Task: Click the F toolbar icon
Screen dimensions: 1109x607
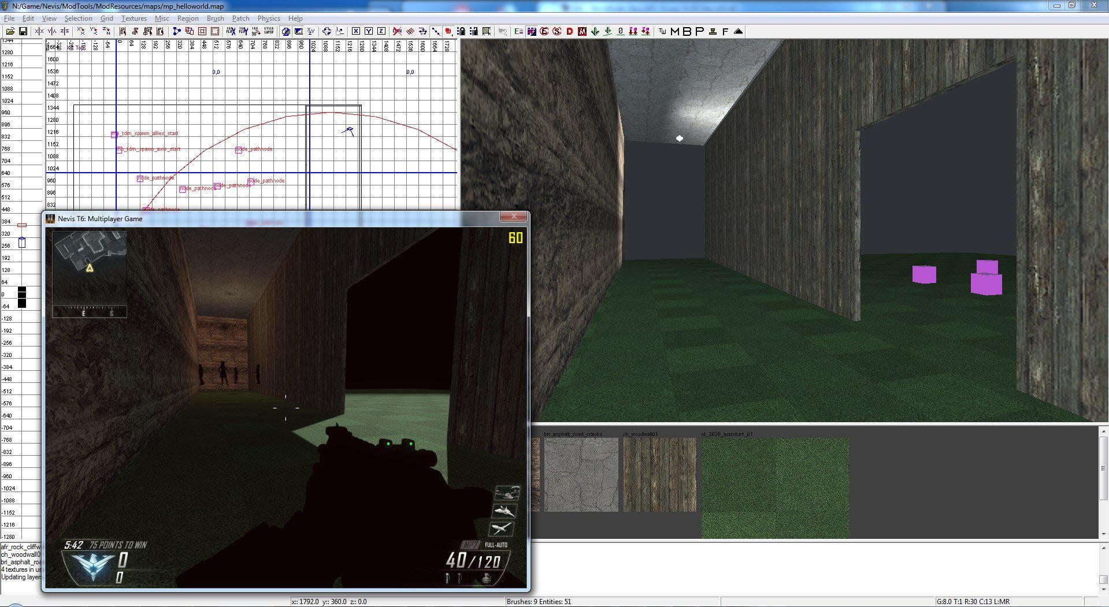Action: tap(725, 31)
